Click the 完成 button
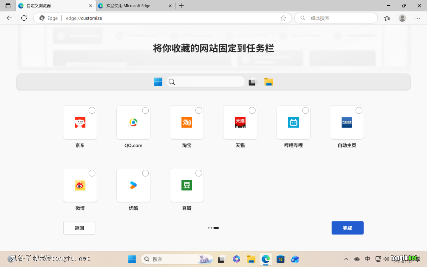The image size is (427, 267). coord(347,228)
